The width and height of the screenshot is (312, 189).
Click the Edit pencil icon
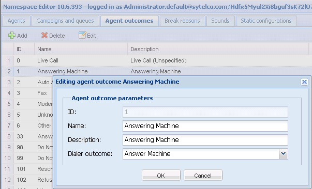coord(82,35)
